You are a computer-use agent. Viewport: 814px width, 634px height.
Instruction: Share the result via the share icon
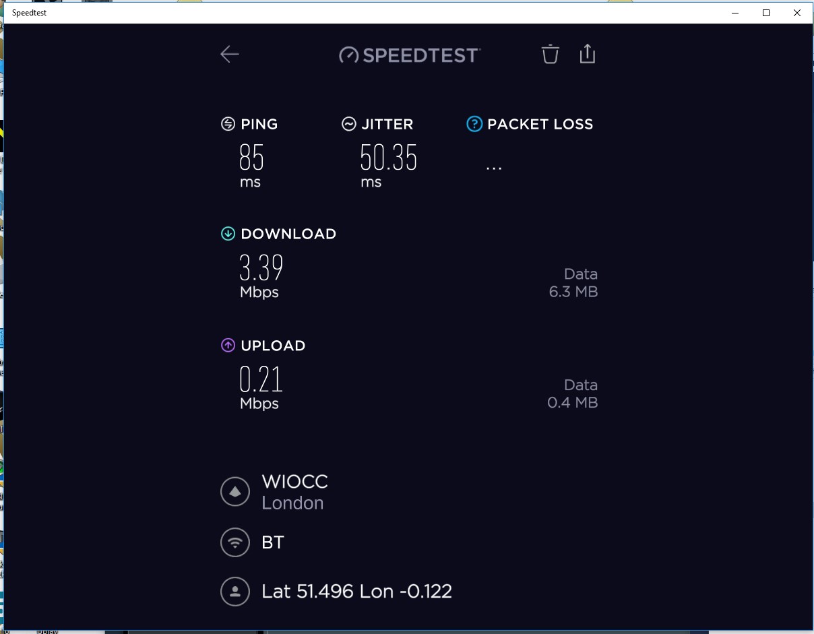pos(587,54)
